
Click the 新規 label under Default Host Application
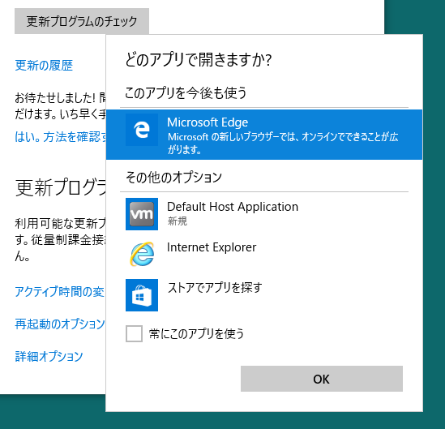click(177, 221)
